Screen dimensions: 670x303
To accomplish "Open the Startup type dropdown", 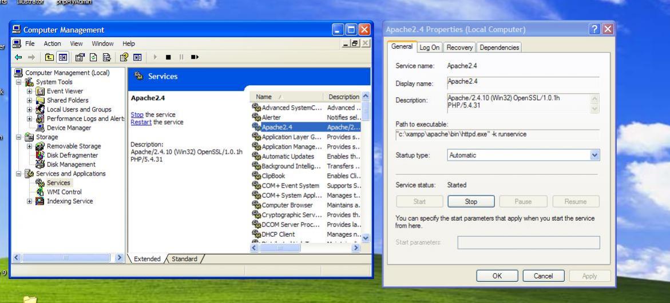I will (x=595, y=156).
